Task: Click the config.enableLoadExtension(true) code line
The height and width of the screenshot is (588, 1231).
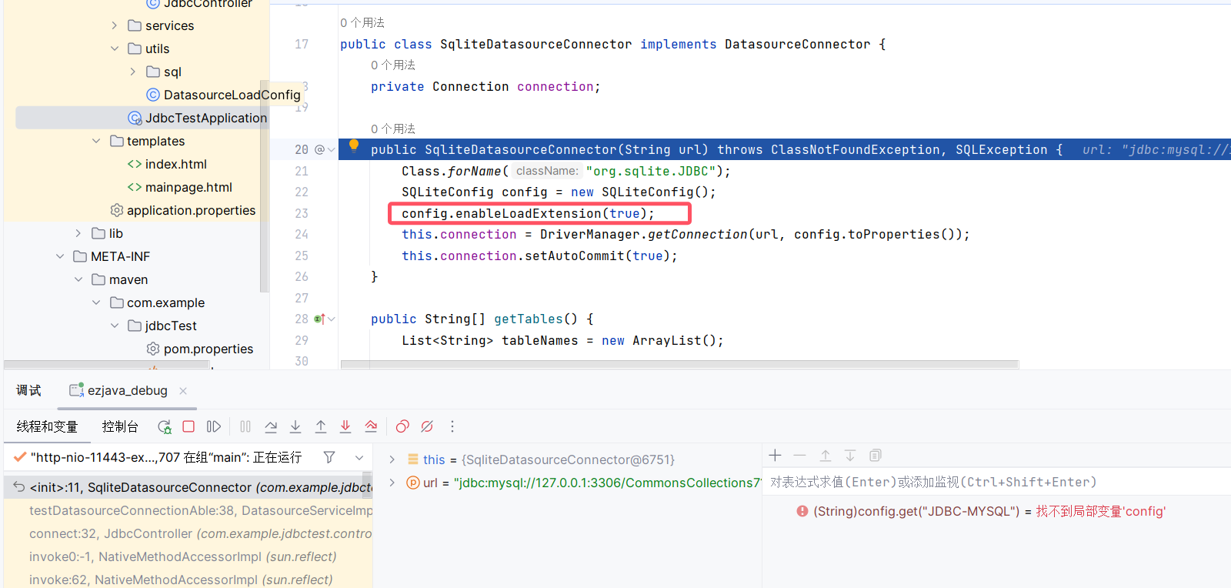Action: [x=528, y=213]
